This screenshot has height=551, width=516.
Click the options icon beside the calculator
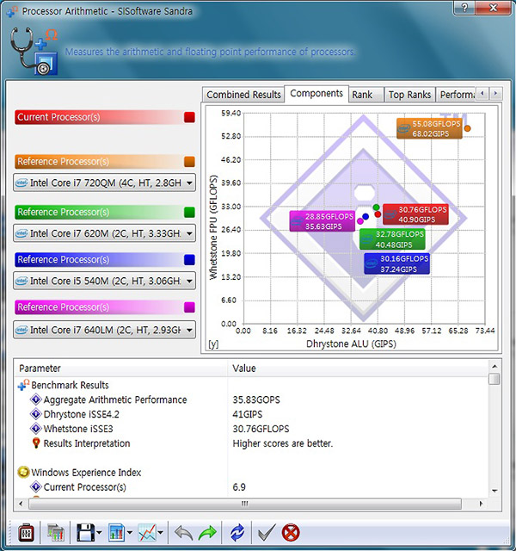[56, 533]
